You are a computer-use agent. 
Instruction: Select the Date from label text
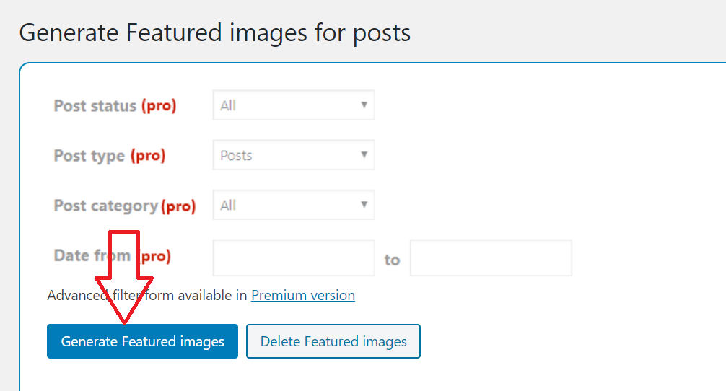[x=92, y=255]
